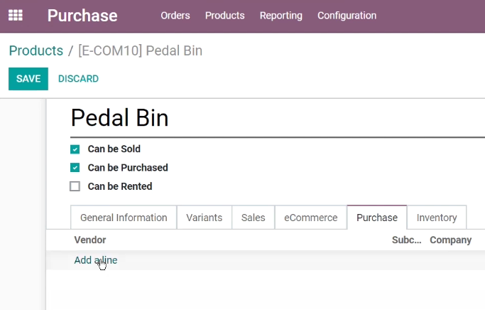This screenshot has width=485, height=310.
Task: Open the Configuration menu
Action: pos(347,16)
